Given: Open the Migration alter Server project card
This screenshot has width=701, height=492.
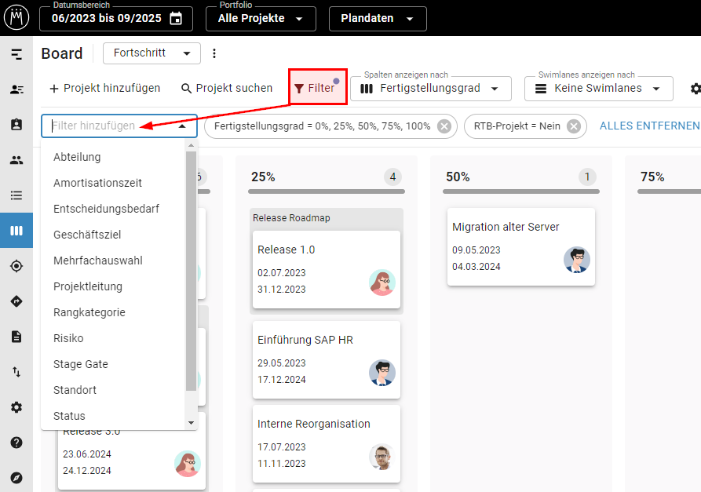Looking at the screenshot, I should pos(520,246).
